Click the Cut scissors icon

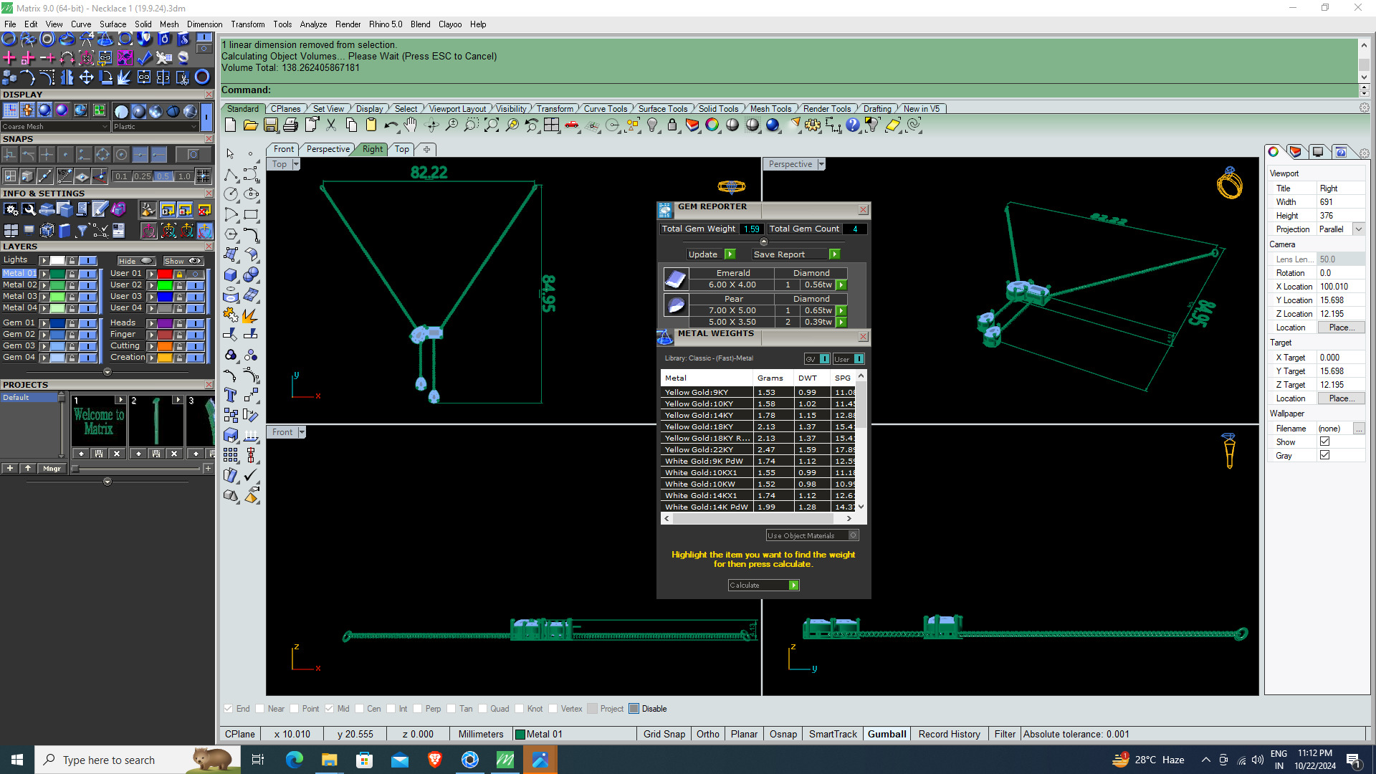331,125
